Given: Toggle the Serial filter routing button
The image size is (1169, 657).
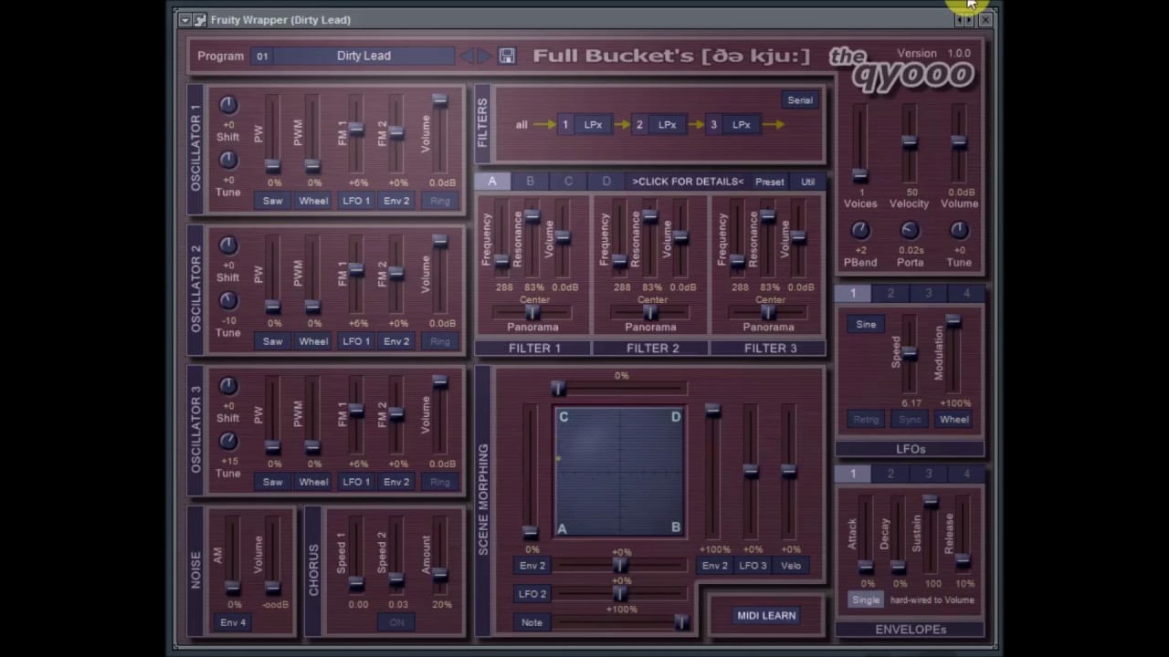Looking at the screenshot, I should click(x=800, y=100).
